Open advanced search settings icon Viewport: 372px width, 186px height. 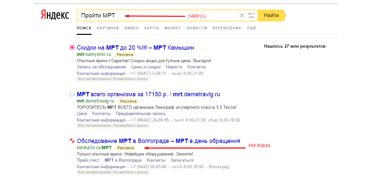(x=251, y=16)
